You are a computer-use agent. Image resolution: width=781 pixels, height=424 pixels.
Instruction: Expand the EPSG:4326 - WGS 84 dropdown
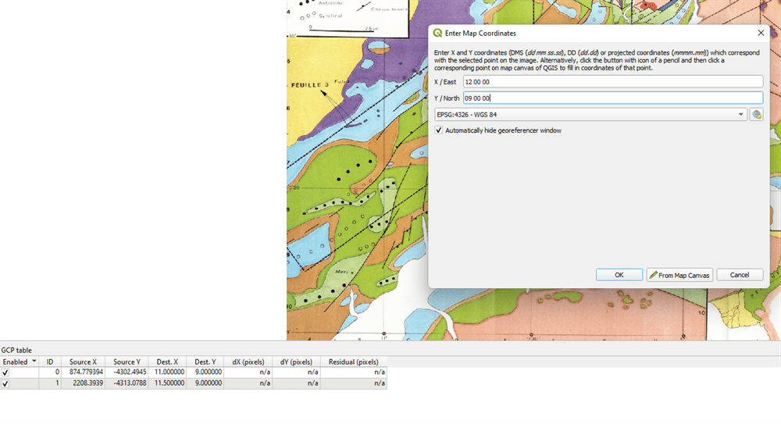(741, 115)
